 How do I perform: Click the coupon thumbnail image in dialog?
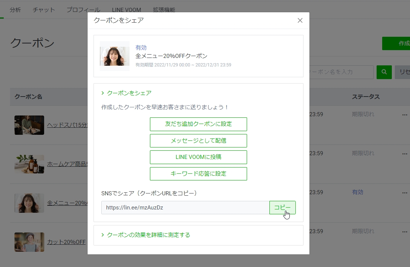tap(115, 56)
